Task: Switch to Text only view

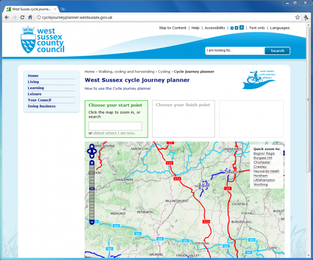Action: click(x=257, y=28)
